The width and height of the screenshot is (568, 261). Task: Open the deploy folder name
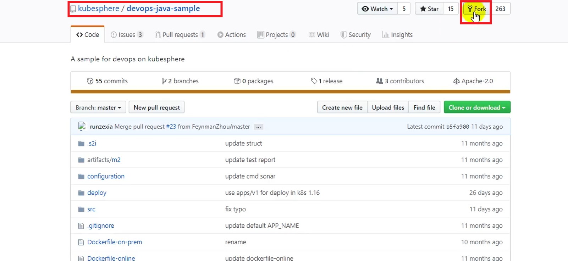97,193
